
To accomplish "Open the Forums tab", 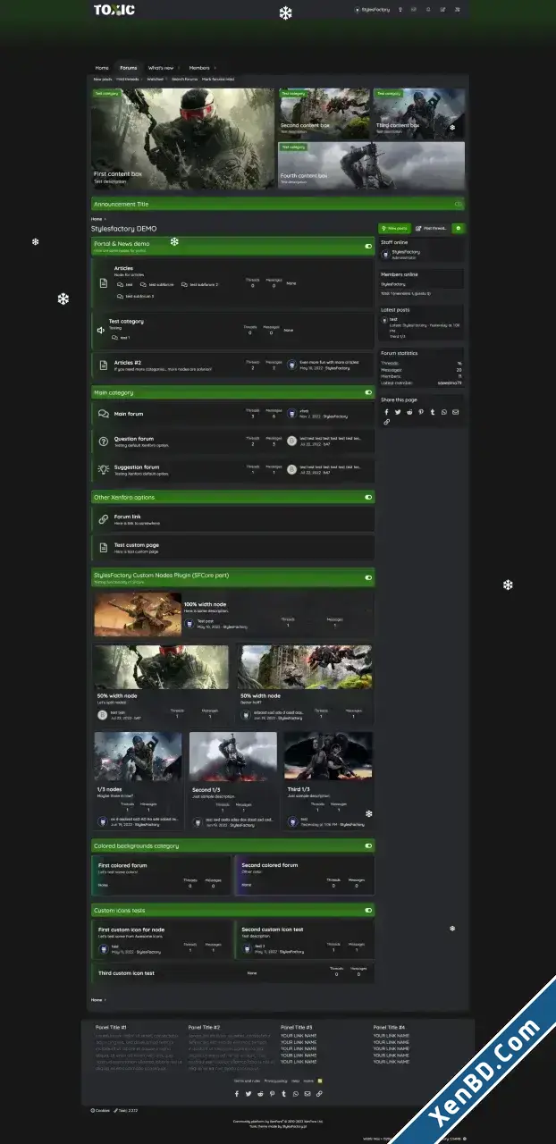I will point(129,68).
